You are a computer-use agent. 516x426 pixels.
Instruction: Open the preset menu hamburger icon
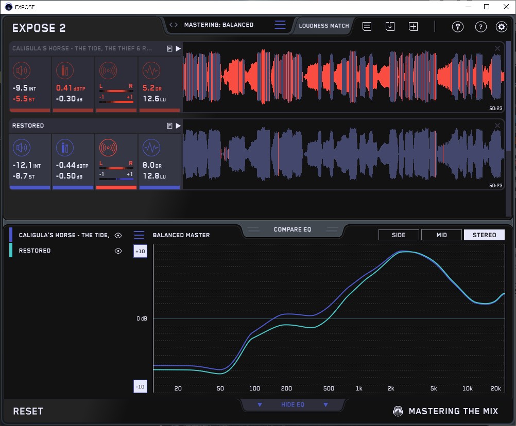point(280,25)
